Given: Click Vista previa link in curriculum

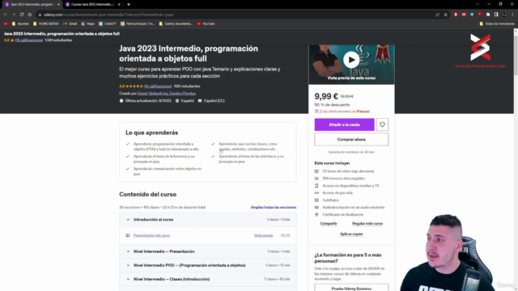Looking at the screenshot, I should [x=263, y=235].
